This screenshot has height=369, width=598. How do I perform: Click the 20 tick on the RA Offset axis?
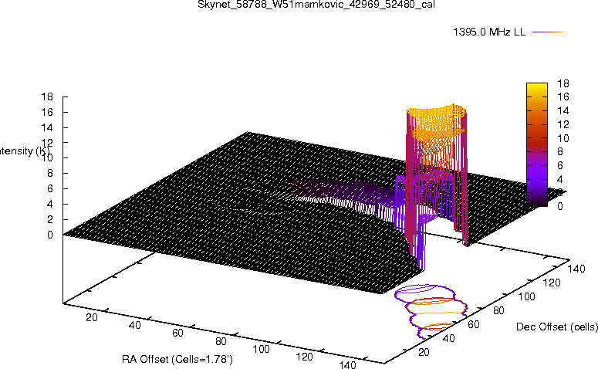[x=92, y=317]
